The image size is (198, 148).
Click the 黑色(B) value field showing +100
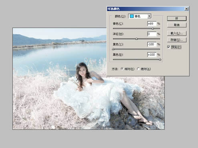click(152, 55)
